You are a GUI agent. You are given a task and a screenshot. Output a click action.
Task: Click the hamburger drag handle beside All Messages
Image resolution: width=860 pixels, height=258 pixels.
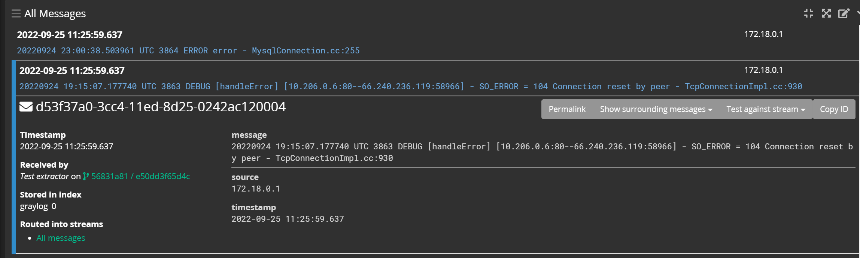click(16, 14)
